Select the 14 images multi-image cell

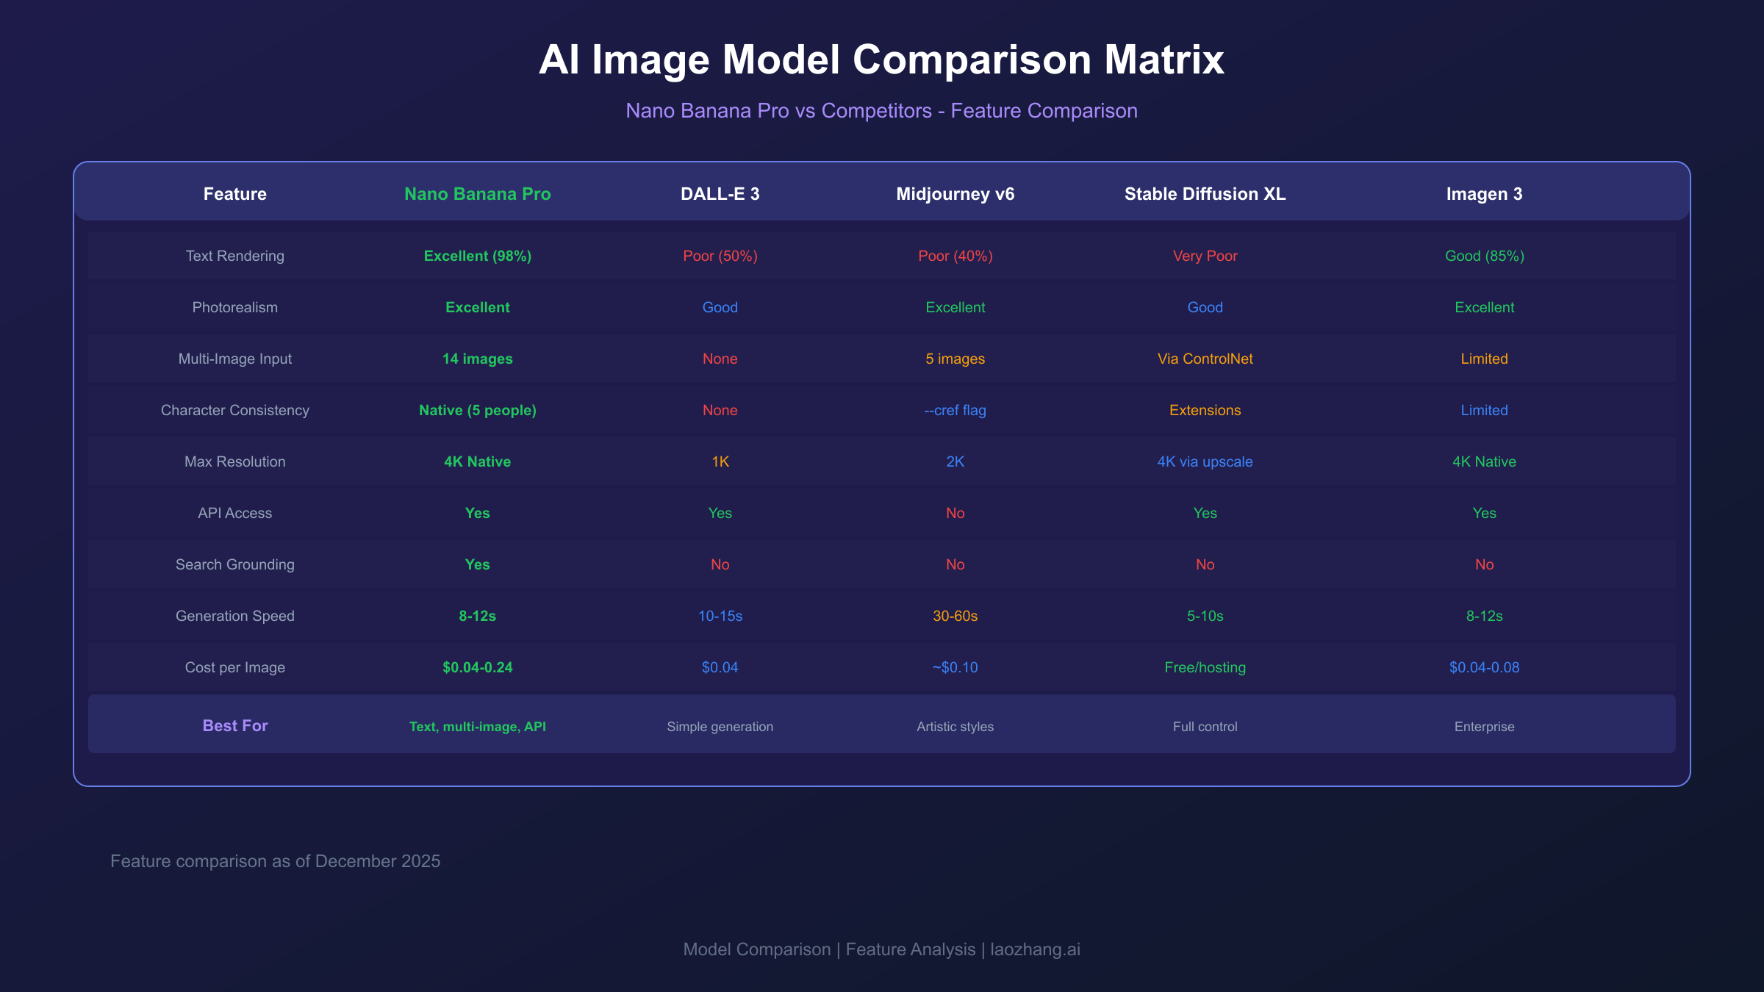pos(478,359)
